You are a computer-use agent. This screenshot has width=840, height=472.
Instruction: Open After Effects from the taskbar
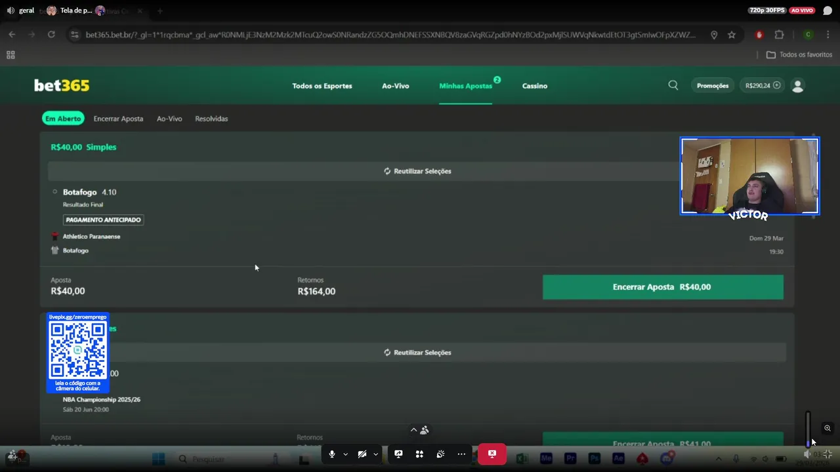click(x=618, y=459)
